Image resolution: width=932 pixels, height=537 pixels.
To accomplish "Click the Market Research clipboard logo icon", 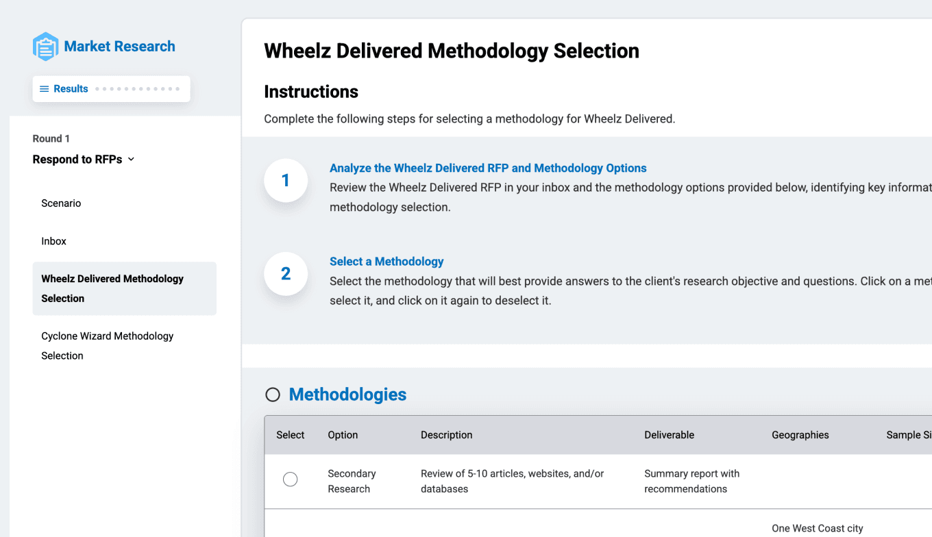I will [x=46, y=47].
